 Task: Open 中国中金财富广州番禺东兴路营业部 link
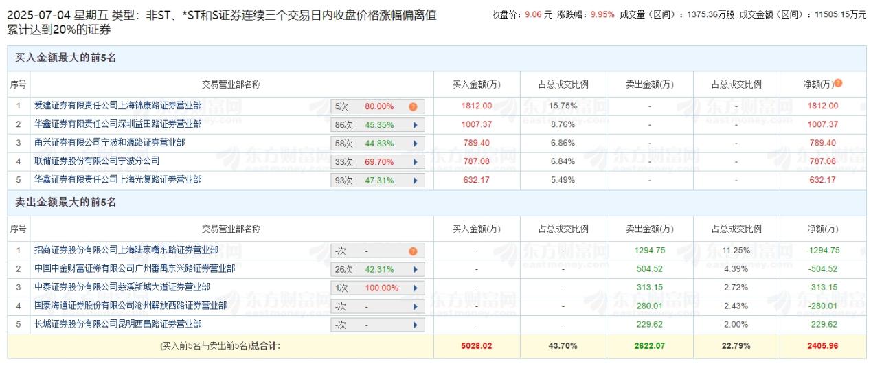pyautogui.click(x=135, y=268)
